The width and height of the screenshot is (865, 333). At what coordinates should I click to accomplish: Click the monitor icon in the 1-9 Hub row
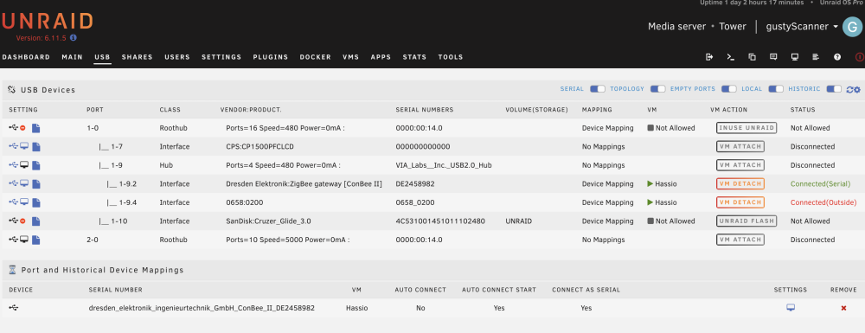coord(24,165)
